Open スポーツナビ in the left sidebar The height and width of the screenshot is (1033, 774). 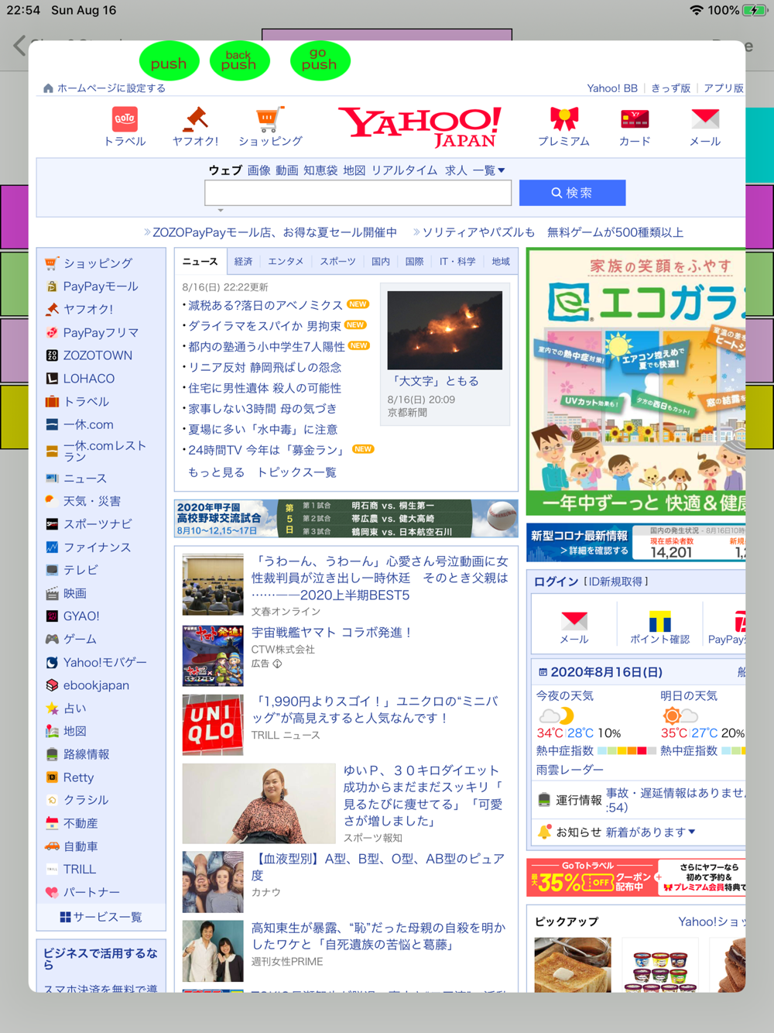(97, 524)
